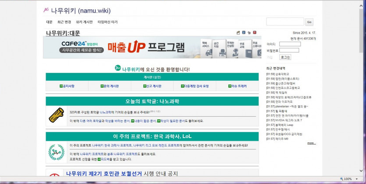Image resolution: width=366 pixels, height=184 pixels.
Task: Click the laurel wreath project icon
Action: (56, 152)
